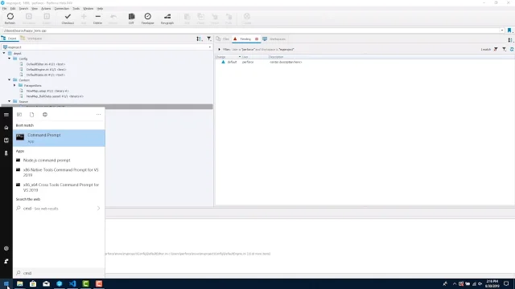Open the Timelapse view
This screenshot has height=289, width=515.
point(148,18)
